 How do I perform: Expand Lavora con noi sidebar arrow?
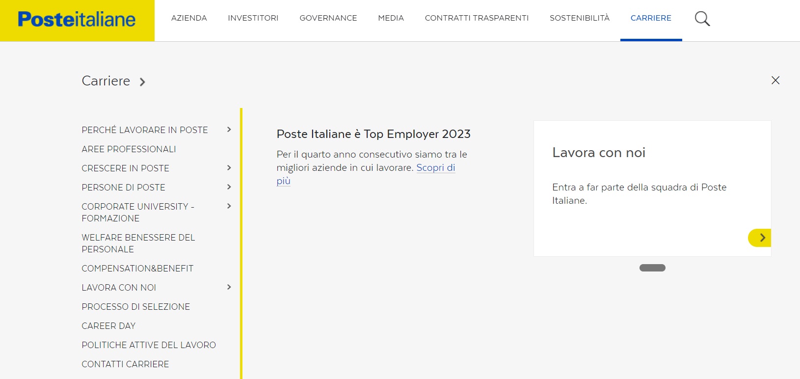(229, 287)
